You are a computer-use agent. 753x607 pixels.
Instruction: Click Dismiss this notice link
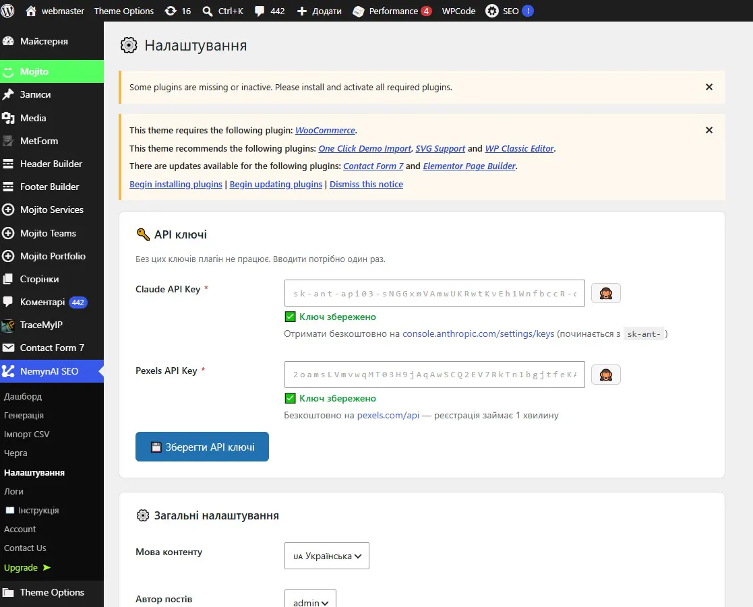[x=367, y=184]
